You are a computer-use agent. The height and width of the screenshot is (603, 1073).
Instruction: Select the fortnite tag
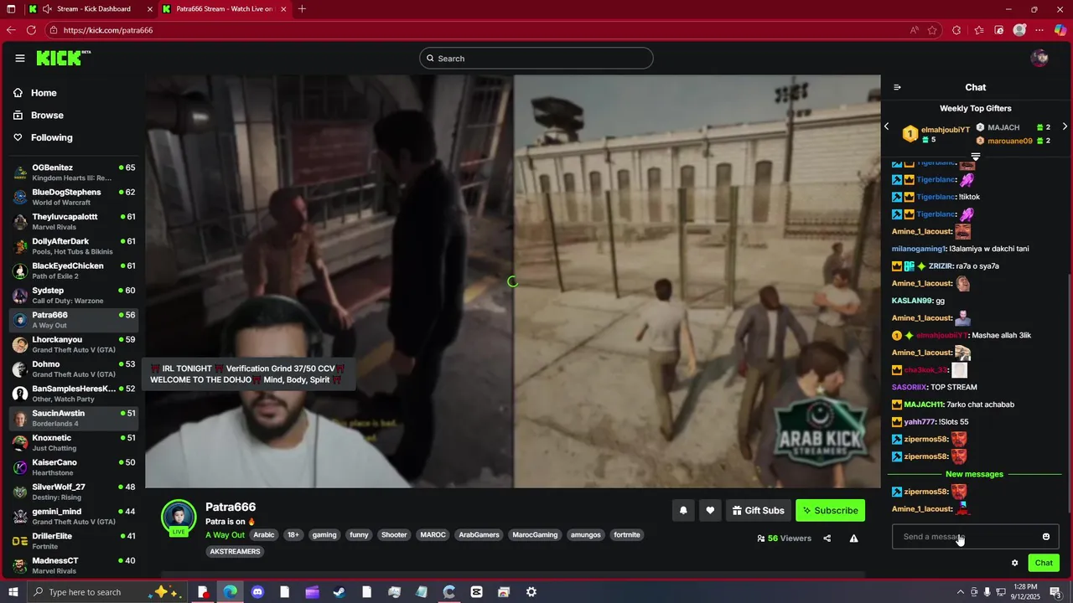(x=627, y=535)
